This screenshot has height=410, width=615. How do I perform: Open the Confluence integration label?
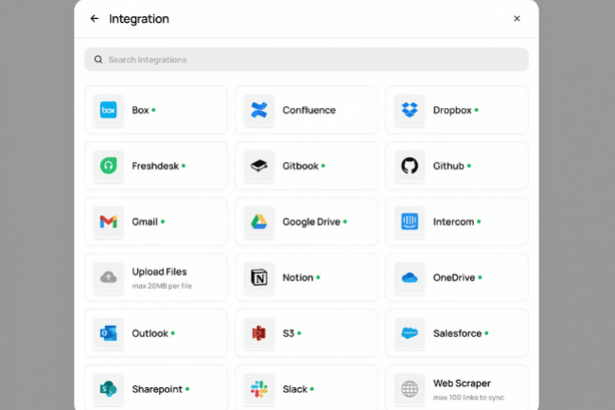(308, 110)
